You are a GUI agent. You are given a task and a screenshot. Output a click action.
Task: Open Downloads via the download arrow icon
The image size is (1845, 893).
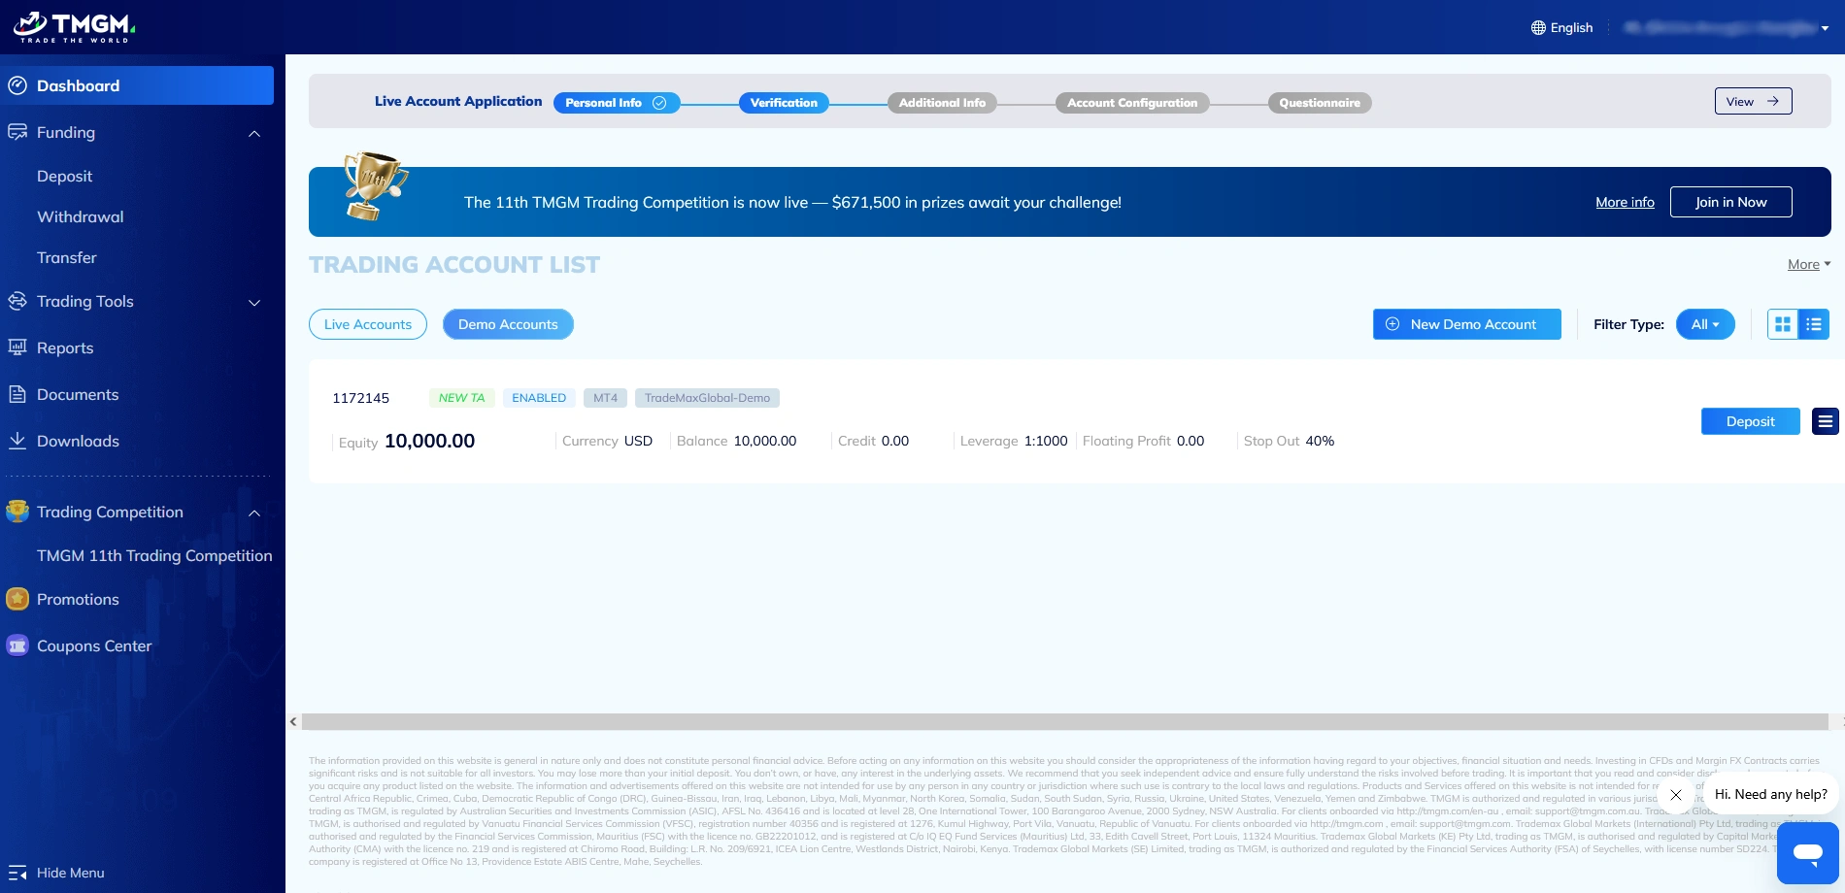coord(17,441)
